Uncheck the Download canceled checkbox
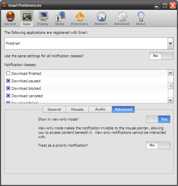 (8, 96)
